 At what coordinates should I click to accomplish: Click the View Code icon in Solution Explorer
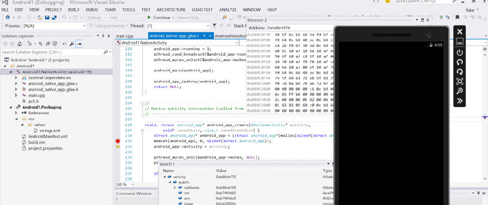[x=65, y=44]
